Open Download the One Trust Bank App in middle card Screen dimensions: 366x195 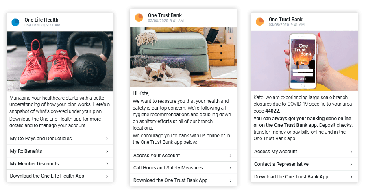click(183, 180)
